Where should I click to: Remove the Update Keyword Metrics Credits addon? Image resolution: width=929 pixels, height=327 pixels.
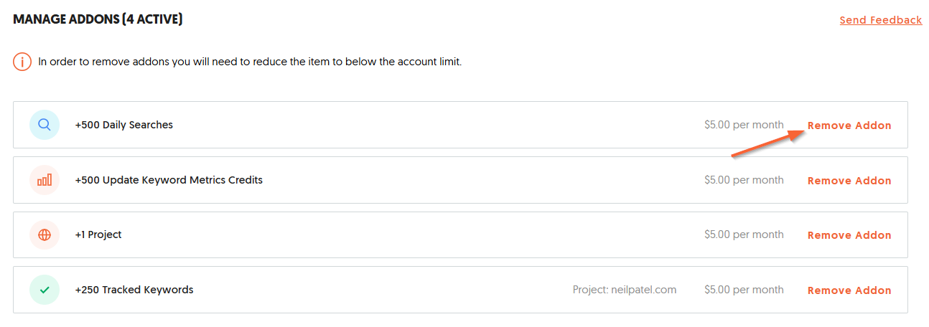(x=849, y=181)
